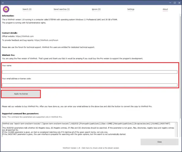Open the Settings tab
The image size is (182, 152).
[131, 9]
